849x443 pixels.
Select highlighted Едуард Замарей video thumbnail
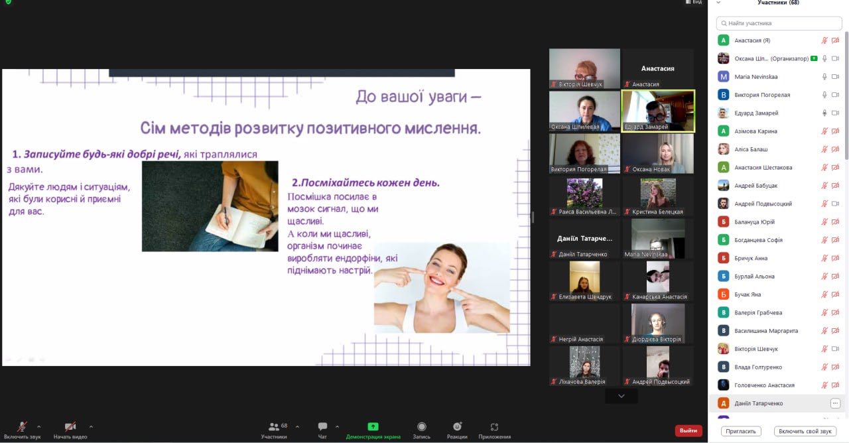[x=657, y=111]
